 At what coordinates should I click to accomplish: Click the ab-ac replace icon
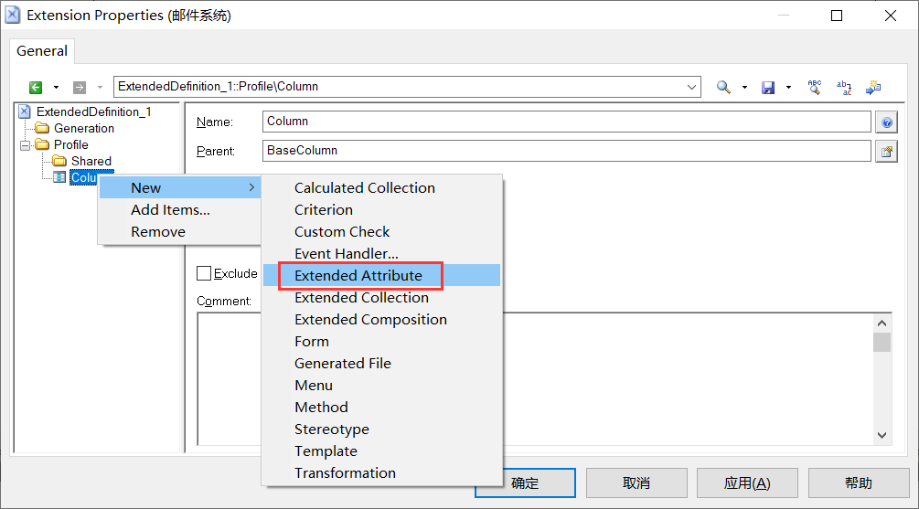[x=844, y=88]
